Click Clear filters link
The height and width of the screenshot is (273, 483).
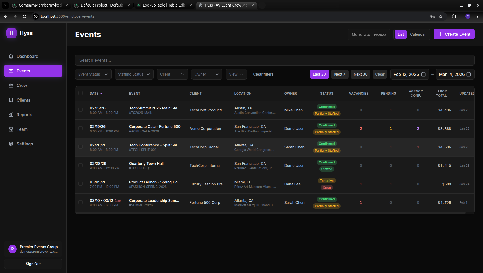pyautogui.click(x=263, y=74)
